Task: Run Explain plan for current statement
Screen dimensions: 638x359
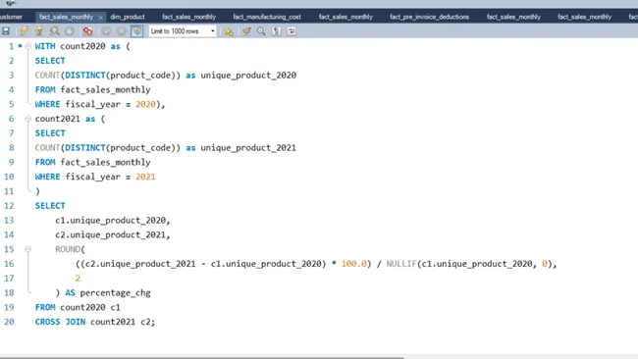Action: coord(54,31)
